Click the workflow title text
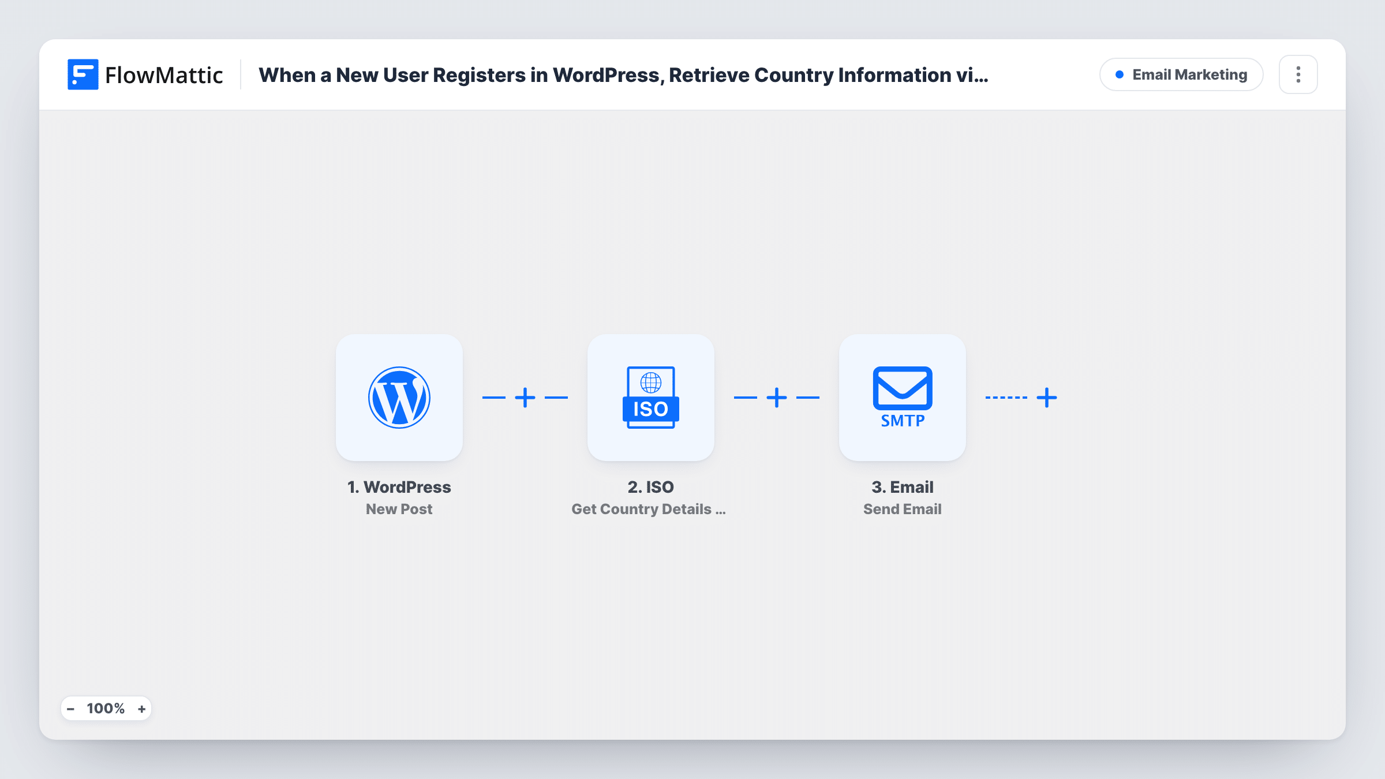The width and height of the screenshot is (1385, 779). [623, 75]
